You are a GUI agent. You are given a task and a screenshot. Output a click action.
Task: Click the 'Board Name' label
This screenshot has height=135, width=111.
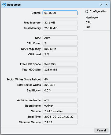(33, 106)
